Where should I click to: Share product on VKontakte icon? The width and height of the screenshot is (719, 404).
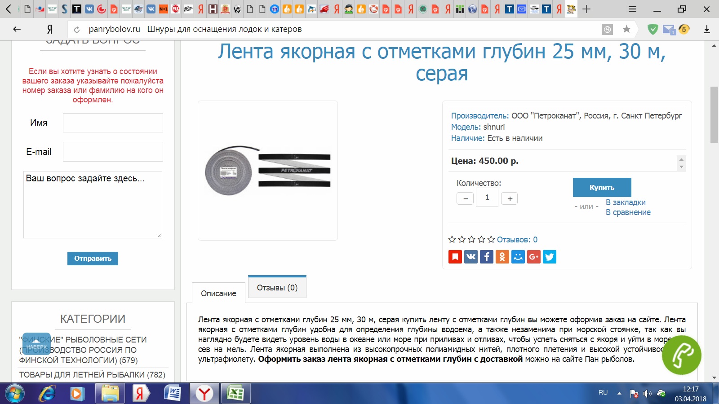click(470, 257)
